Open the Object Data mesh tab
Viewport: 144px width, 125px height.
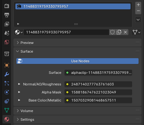[7, 110]
